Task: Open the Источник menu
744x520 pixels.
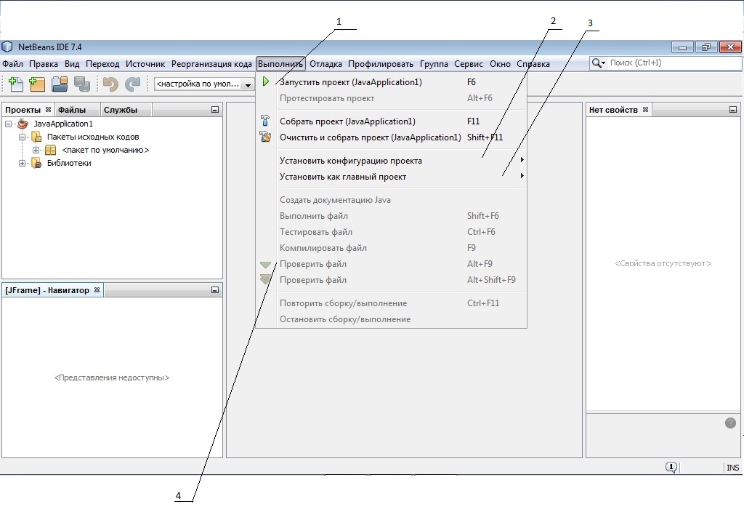Action: click(145, 63)
